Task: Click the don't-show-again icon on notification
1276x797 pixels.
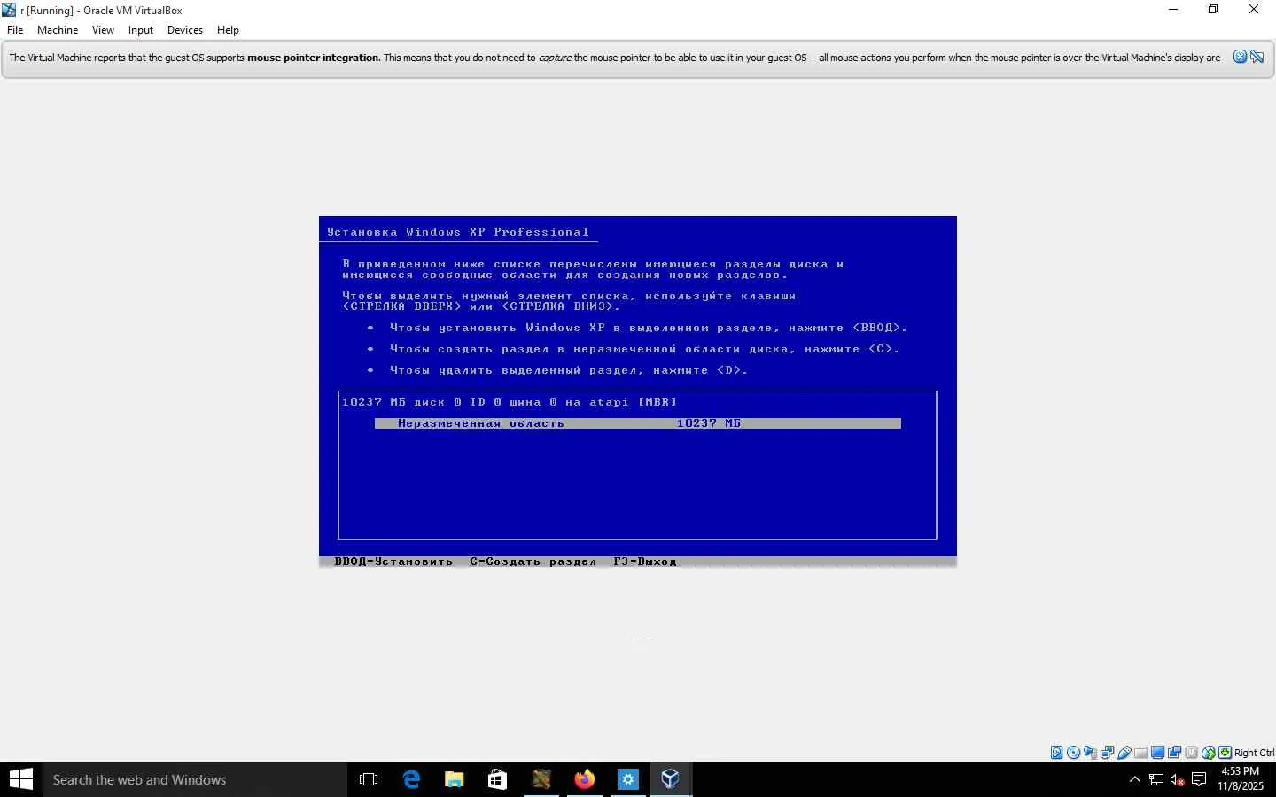Action: click(1257, 58)
